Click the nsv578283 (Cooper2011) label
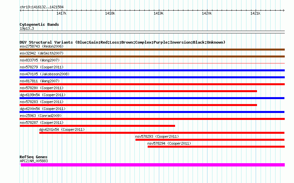 pos(42,102)
